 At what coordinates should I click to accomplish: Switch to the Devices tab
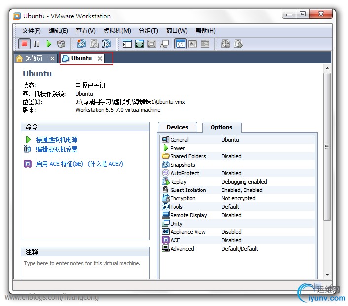coord(177,127)
